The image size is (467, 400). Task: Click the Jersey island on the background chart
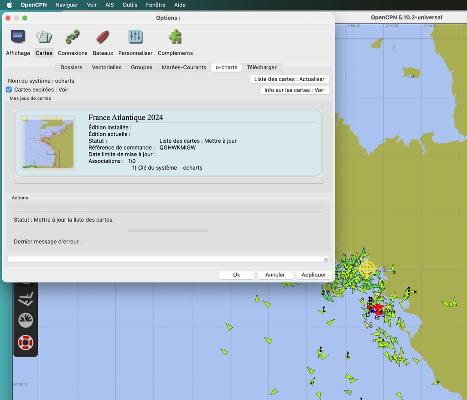click(x=411, y=72)
